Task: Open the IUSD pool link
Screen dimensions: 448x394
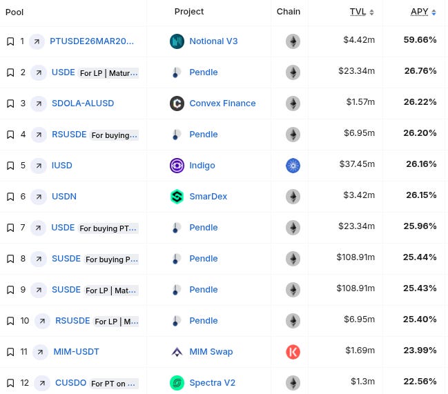Action: point(61,166)
